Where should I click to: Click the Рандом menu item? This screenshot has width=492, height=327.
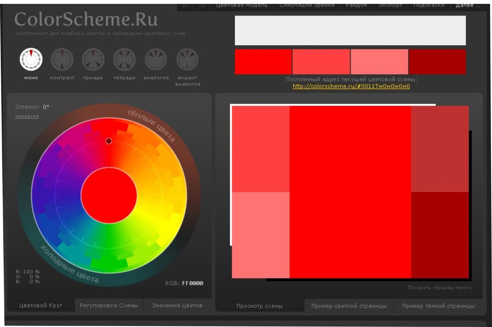(356, 6)
